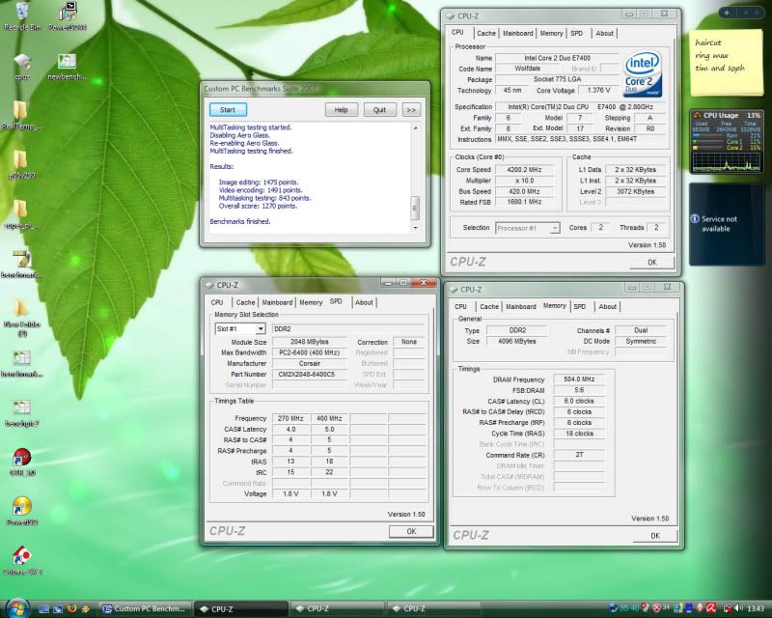Click the Windows Start orb
Screen dimensions: 772x618
click(x=16, y=607)
